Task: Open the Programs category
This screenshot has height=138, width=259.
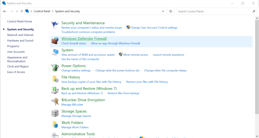Action: point(13,46)
